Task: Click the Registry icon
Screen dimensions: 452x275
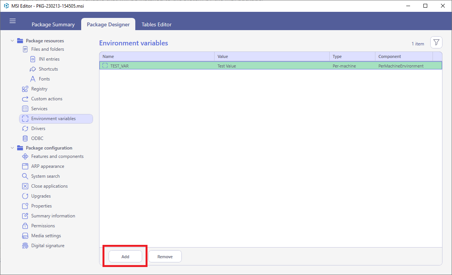Action: (x=25, y=89)
